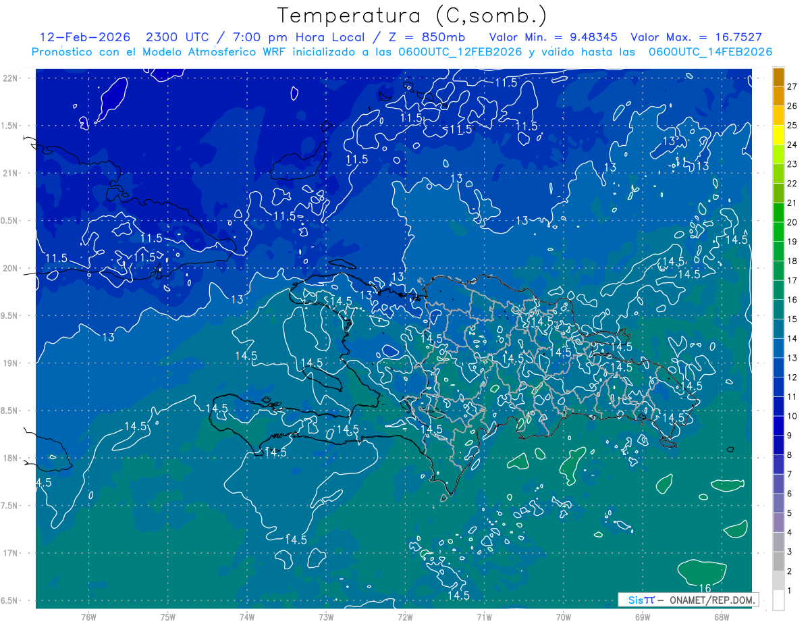Click the gray swatch between 2 and 3
The width and height of the screenshot is (810, 626).
tap(778, 562)
